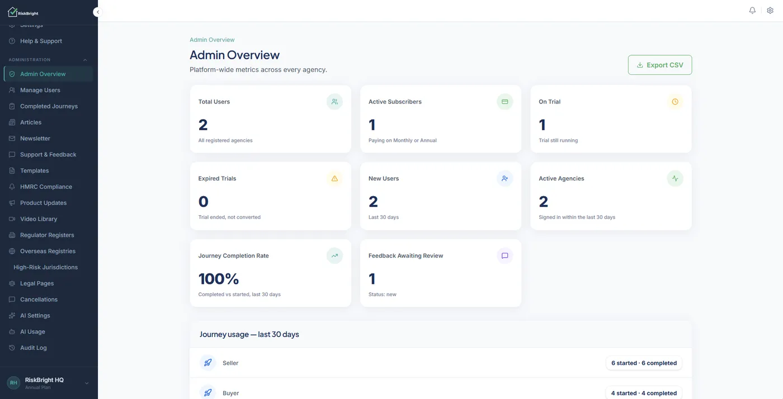Open the notifications bell
This screenshot has width=783, height=399.
[752, 11]
